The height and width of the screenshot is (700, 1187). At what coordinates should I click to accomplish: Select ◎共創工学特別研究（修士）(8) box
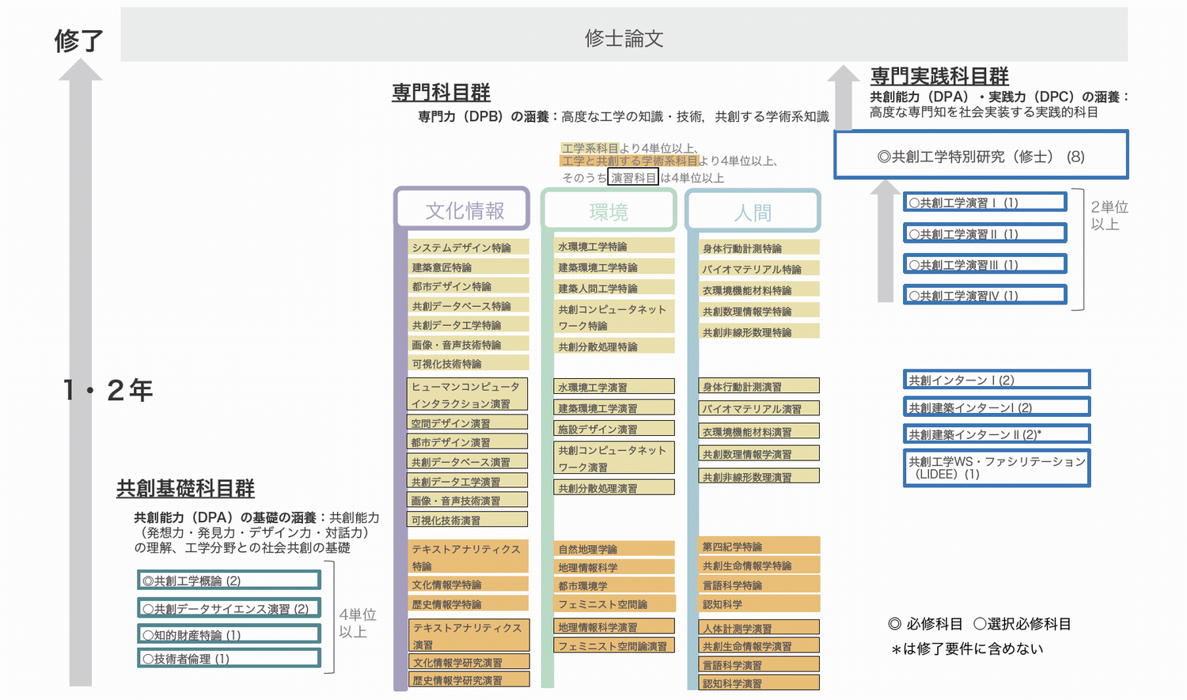coord(980,156)
